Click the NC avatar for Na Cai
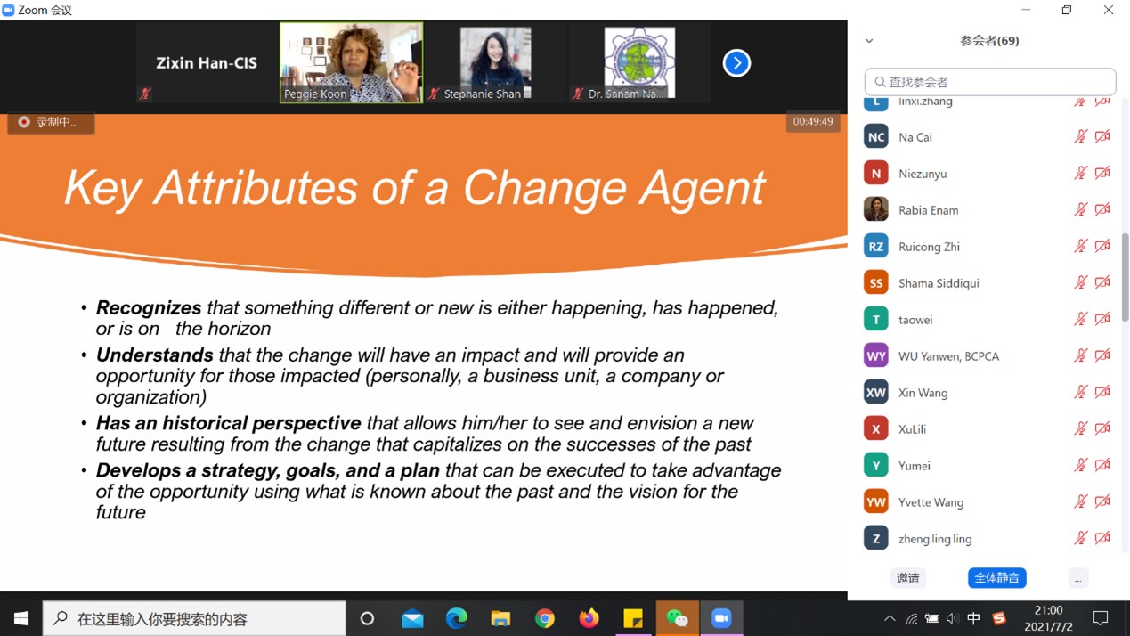 coord(876,136)
